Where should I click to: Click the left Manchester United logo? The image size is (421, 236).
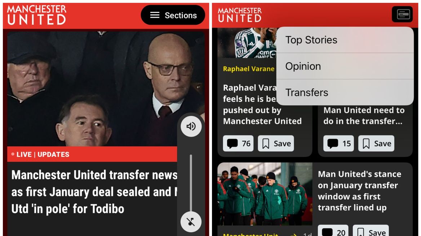click(x=37, y=15)
